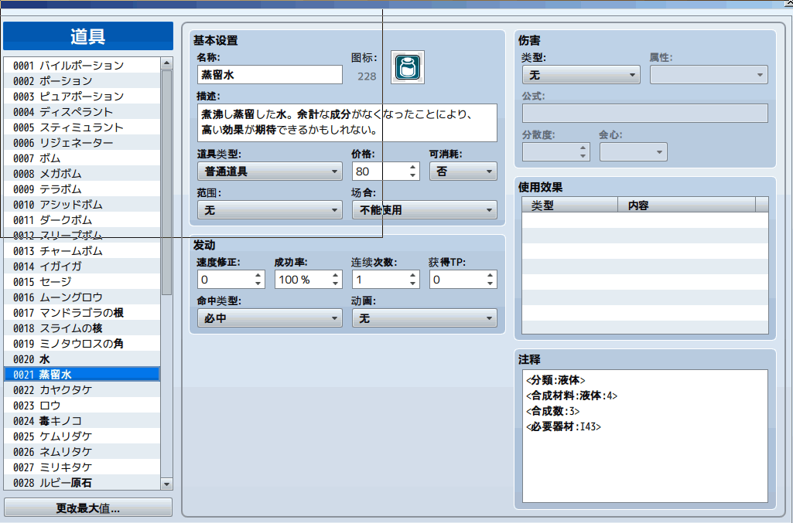The image size is (793, 523).
Task: Open the 可消耗 dropdown
Action: click(x=463, y=172)
